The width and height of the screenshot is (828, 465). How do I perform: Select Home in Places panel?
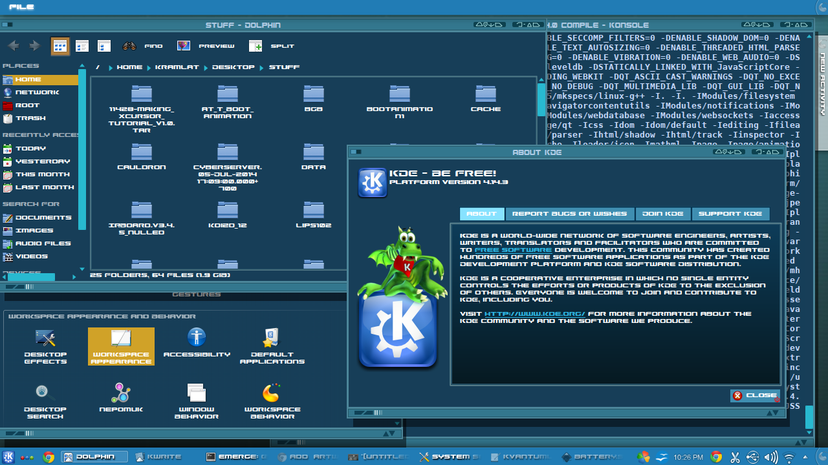tap(39, 79)
